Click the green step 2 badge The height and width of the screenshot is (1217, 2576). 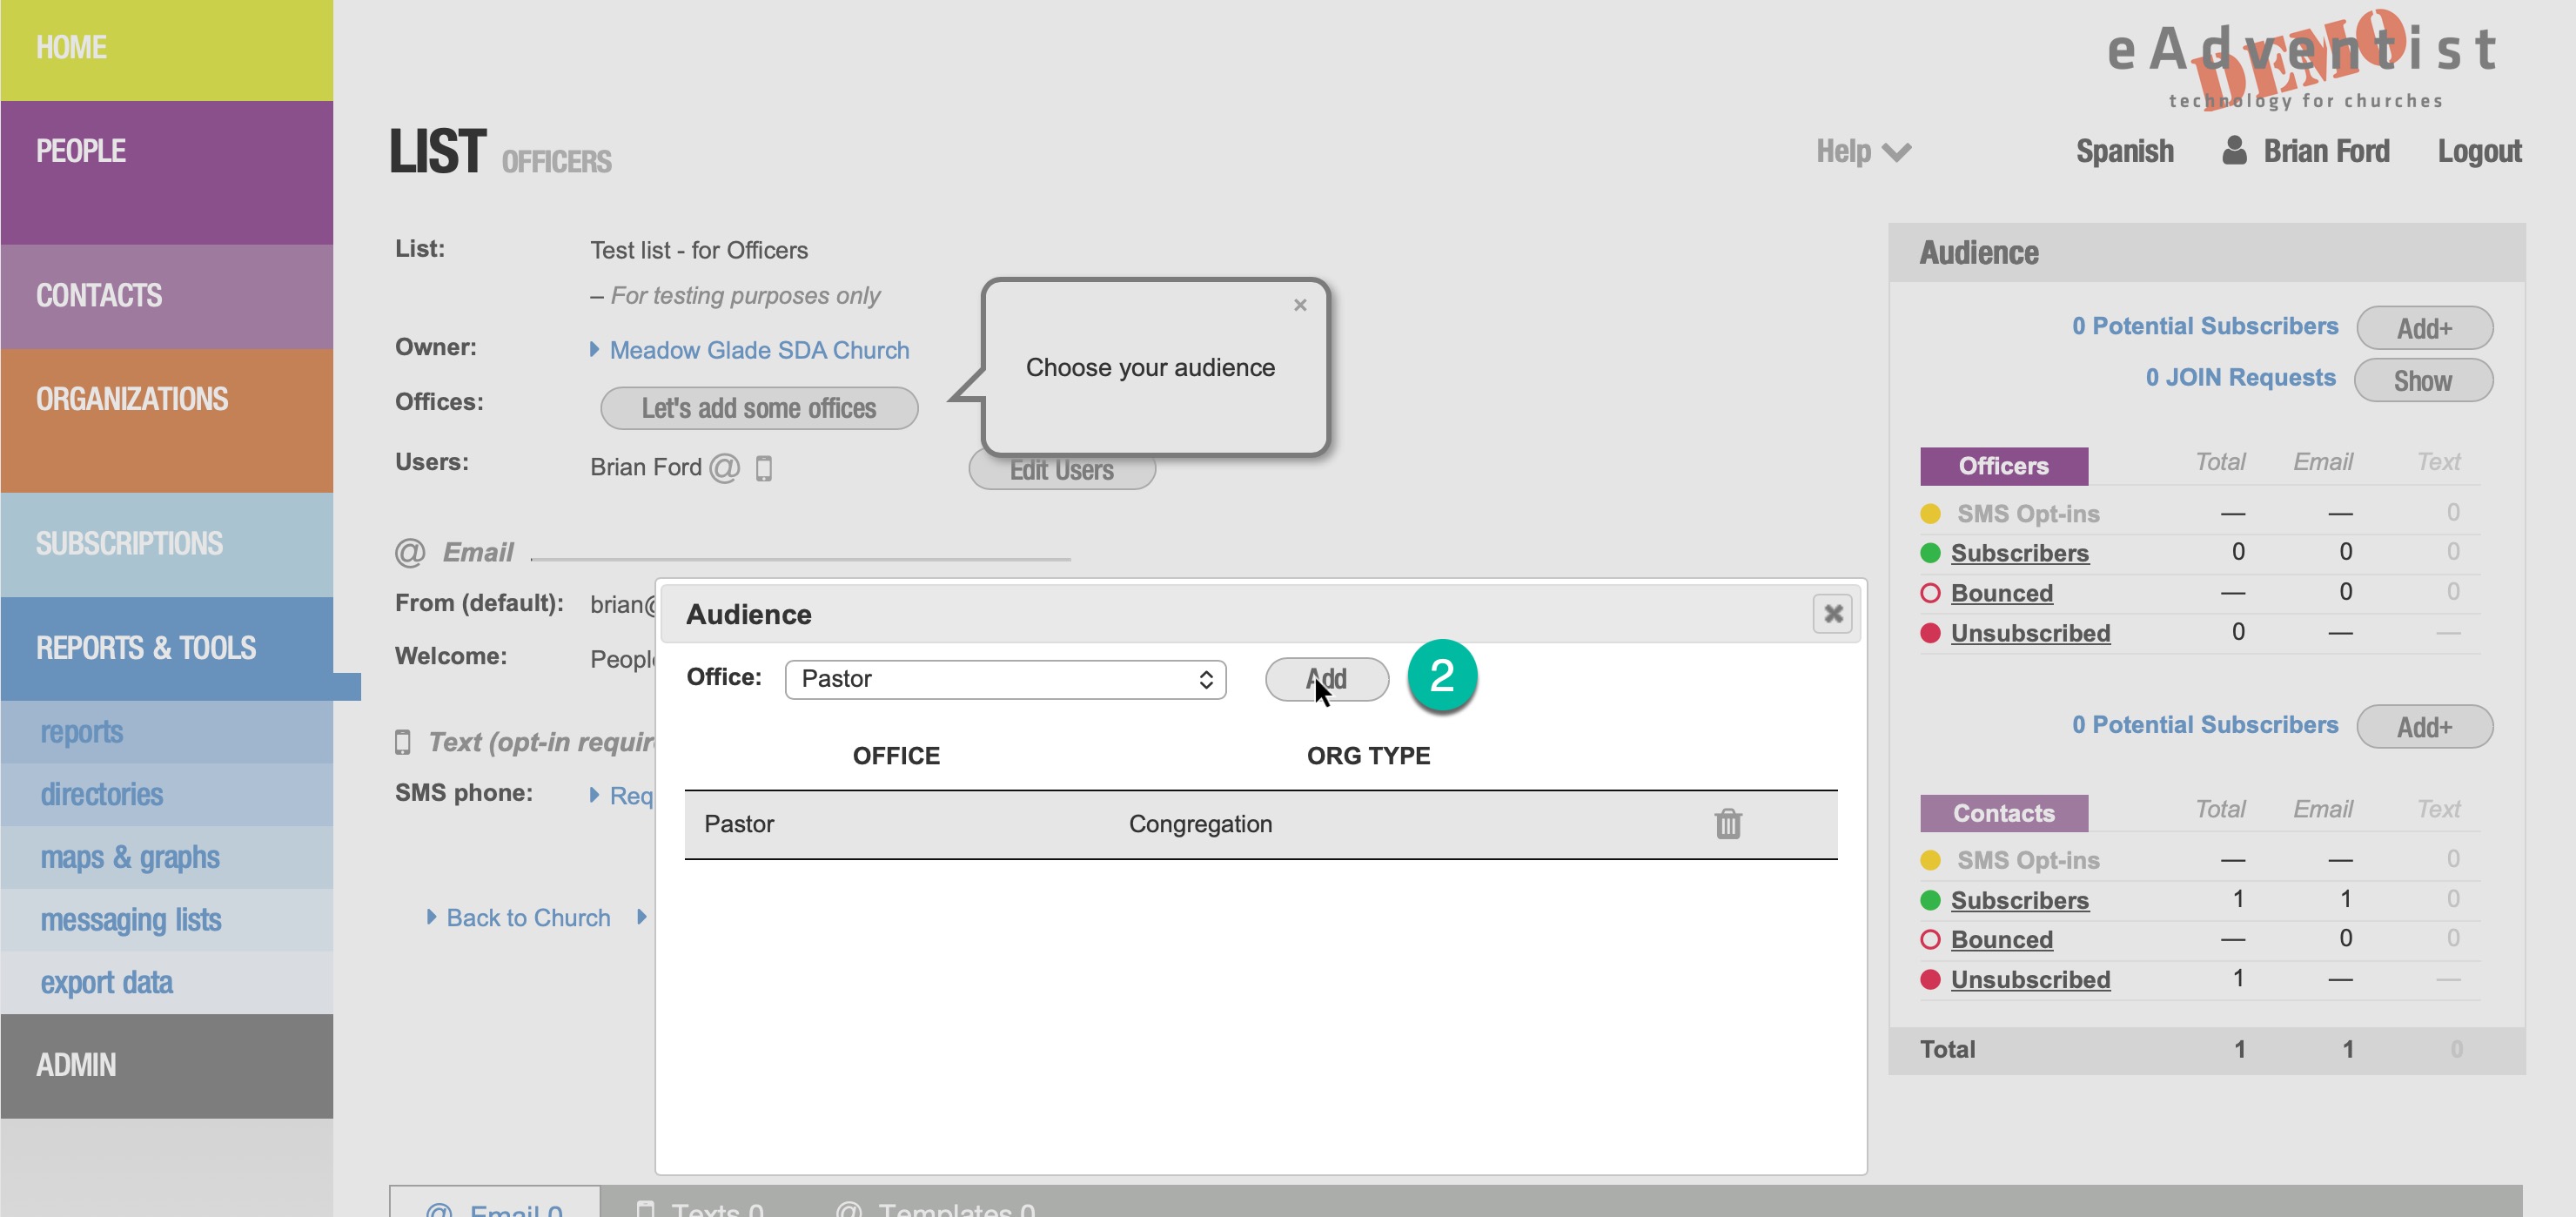1441,677
